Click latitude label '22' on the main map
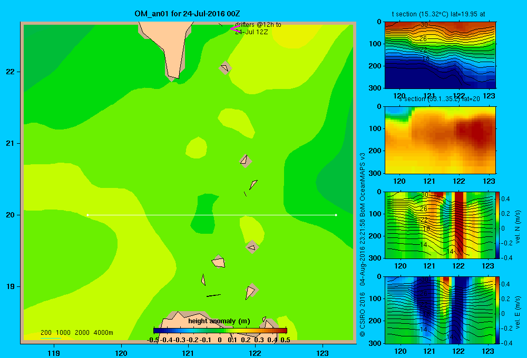The image size is (527, 358). [11, 72]
